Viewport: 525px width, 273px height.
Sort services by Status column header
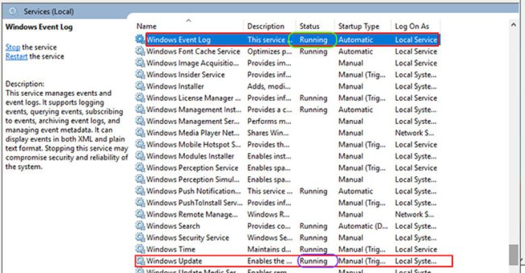click(x=310, y=26)
